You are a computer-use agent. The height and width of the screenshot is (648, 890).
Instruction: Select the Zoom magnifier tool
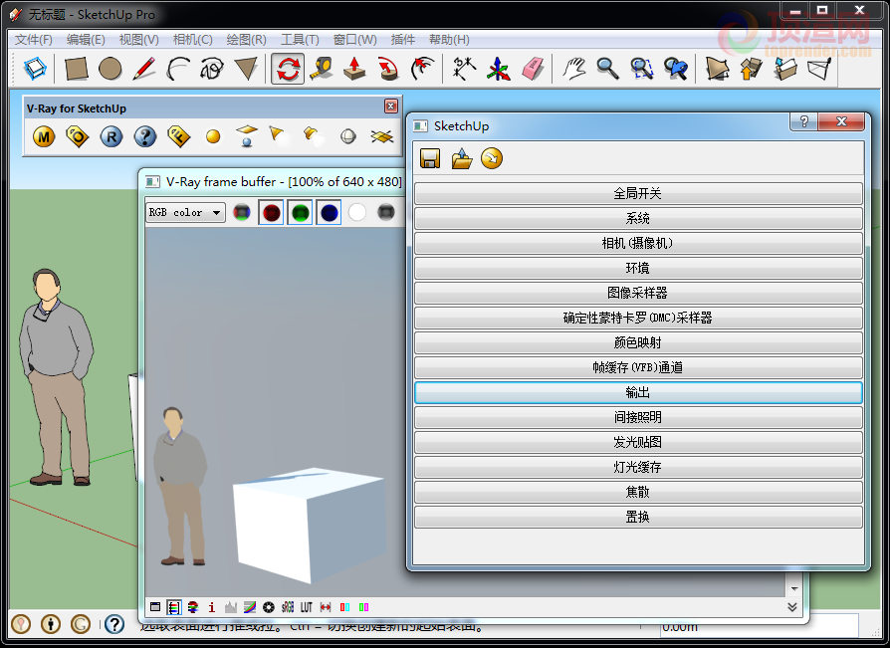tap(608, 69)
